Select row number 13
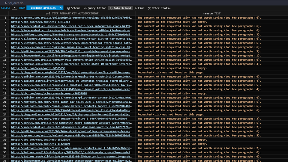The width and height of the screenshot is (288, 162). 5,68
